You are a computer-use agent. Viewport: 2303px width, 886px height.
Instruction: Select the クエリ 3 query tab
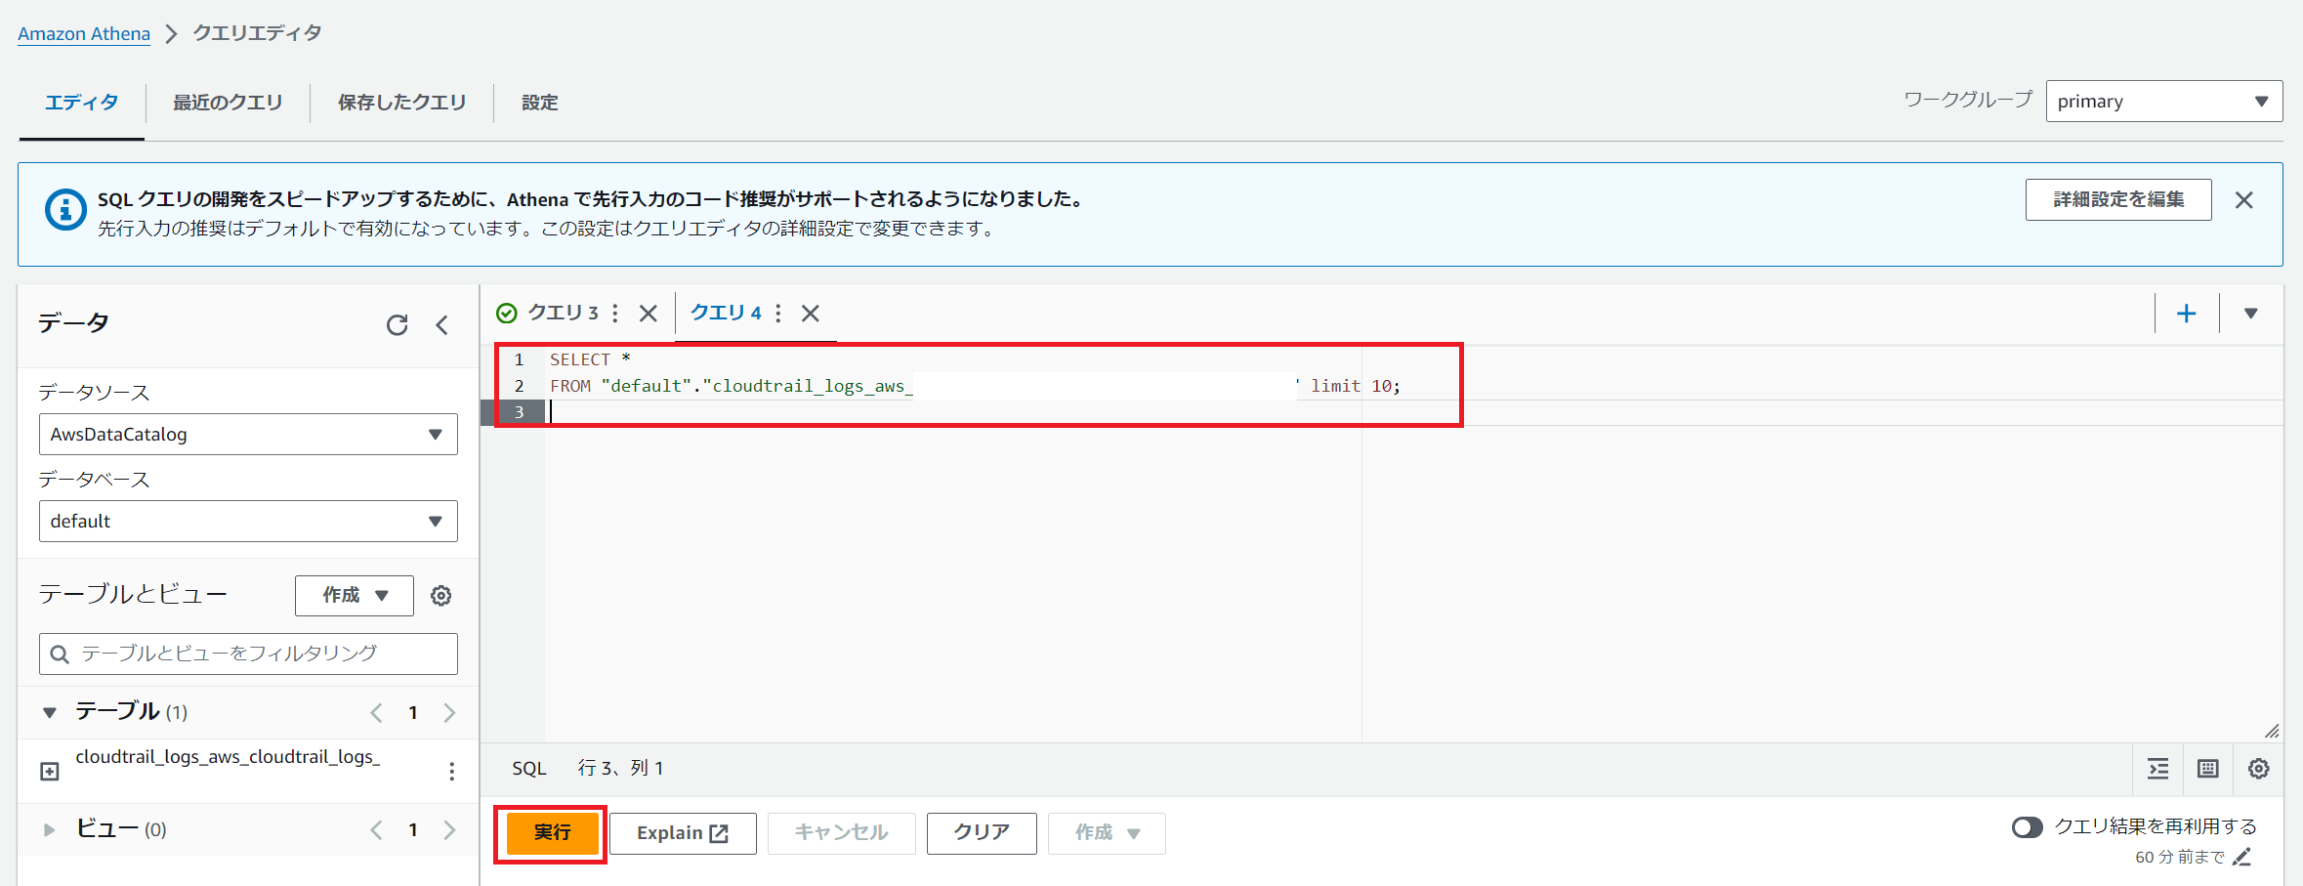[x=563, y=313]
